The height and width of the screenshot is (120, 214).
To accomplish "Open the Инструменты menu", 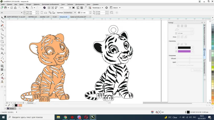I will pyautogui.click(x=80, y=4).
